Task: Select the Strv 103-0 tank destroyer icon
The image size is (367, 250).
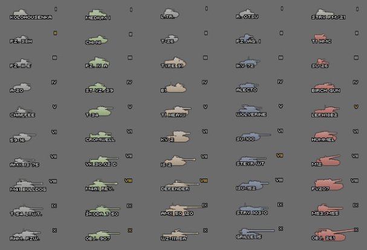Action: pos(253,208)
